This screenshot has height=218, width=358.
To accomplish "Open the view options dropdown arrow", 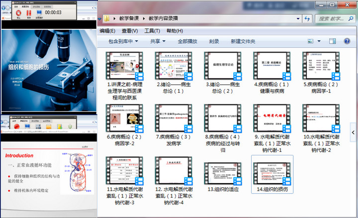I will (x=320, y=42).
